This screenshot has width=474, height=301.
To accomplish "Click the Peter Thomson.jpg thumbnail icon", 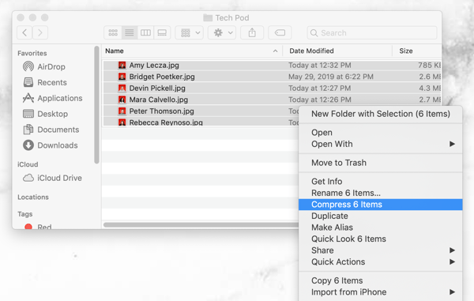I will [122, 111].
